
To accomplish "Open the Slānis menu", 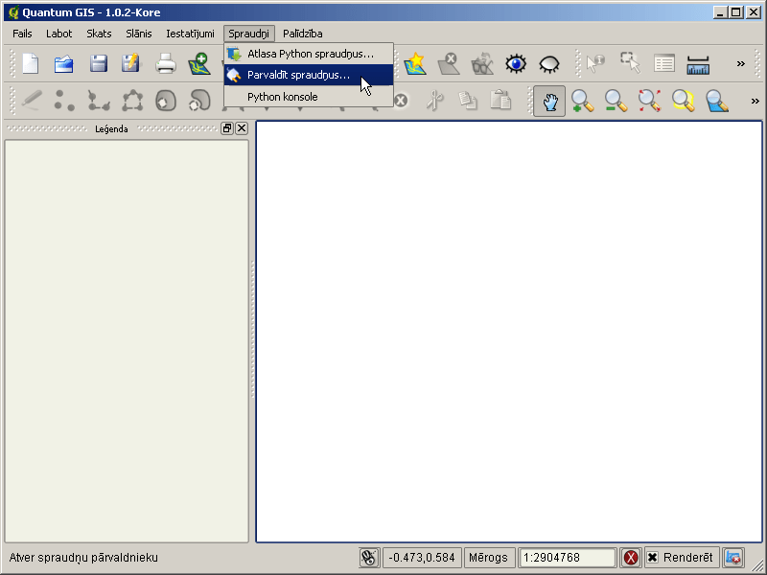I will (x=139, y=34).
